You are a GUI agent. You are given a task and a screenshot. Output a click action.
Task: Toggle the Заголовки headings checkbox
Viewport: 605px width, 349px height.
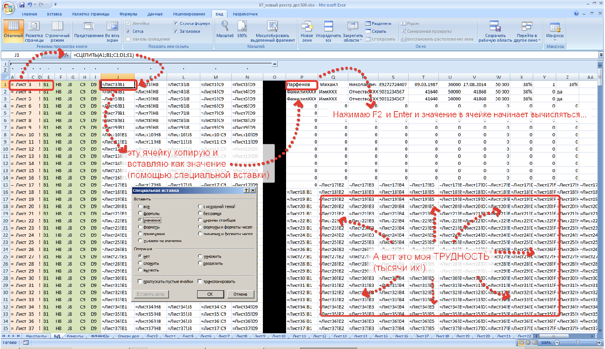[x=176, y=31]
